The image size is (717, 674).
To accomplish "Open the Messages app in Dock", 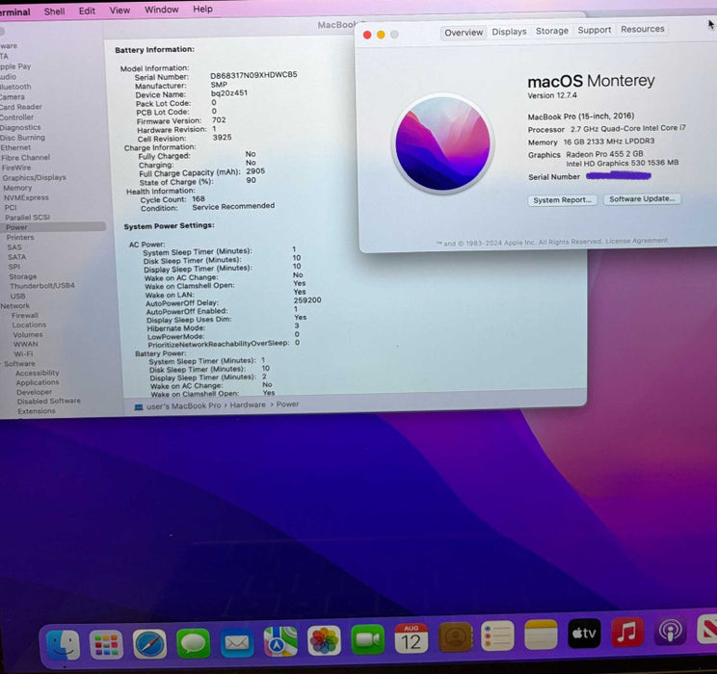I will (x=194, y=643).
